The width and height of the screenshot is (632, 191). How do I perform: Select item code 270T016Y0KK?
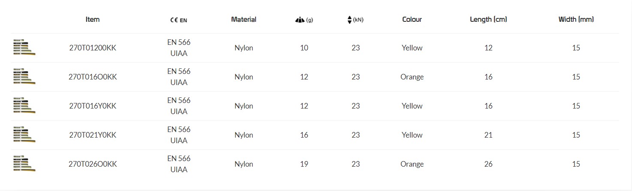[x=93, y=106]
